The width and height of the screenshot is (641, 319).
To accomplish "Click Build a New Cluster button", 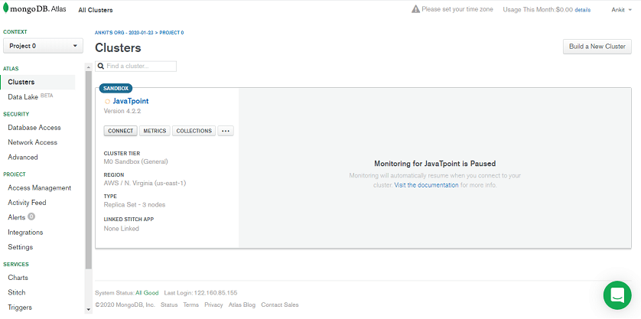I will (597, 47).
